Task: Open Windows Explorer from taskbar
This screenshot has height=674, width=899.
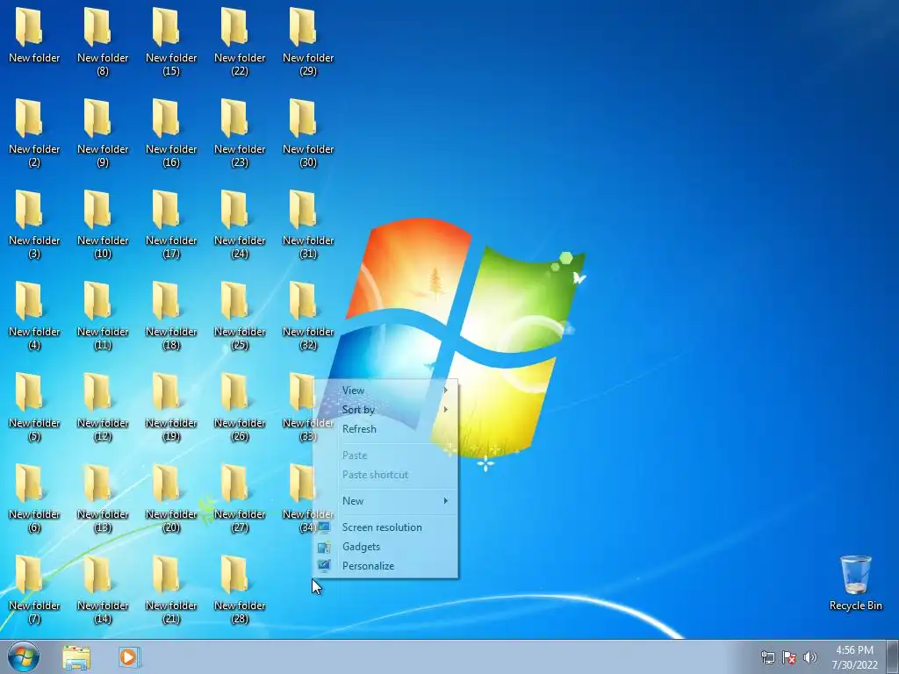Action: pyautogui.click(x=76, y=657)
